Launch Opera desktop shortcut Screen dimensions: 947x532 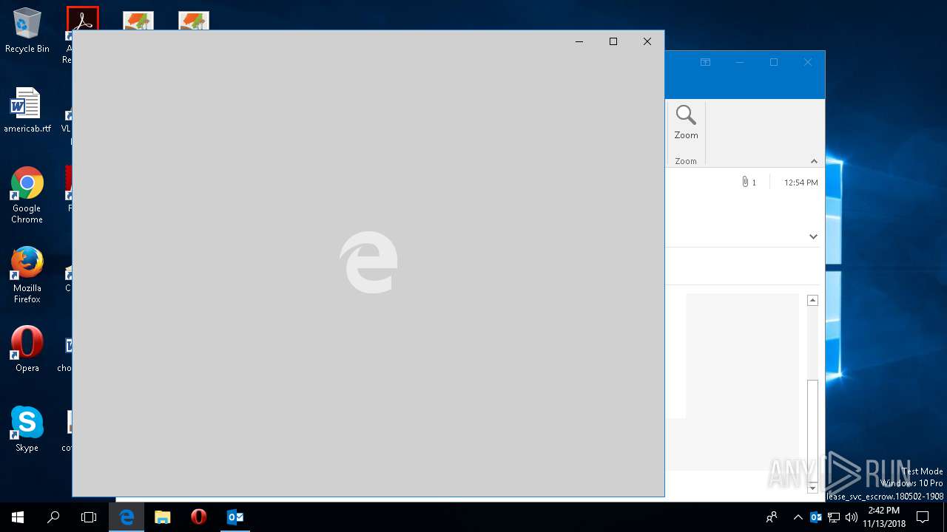(x=27, y=349)
